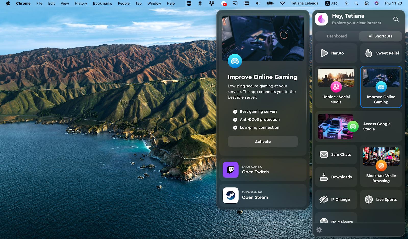The height and width of the screenshot is (239, 408).
Task: Click the 'Best gaming servers' text
Action: (259, 111)
